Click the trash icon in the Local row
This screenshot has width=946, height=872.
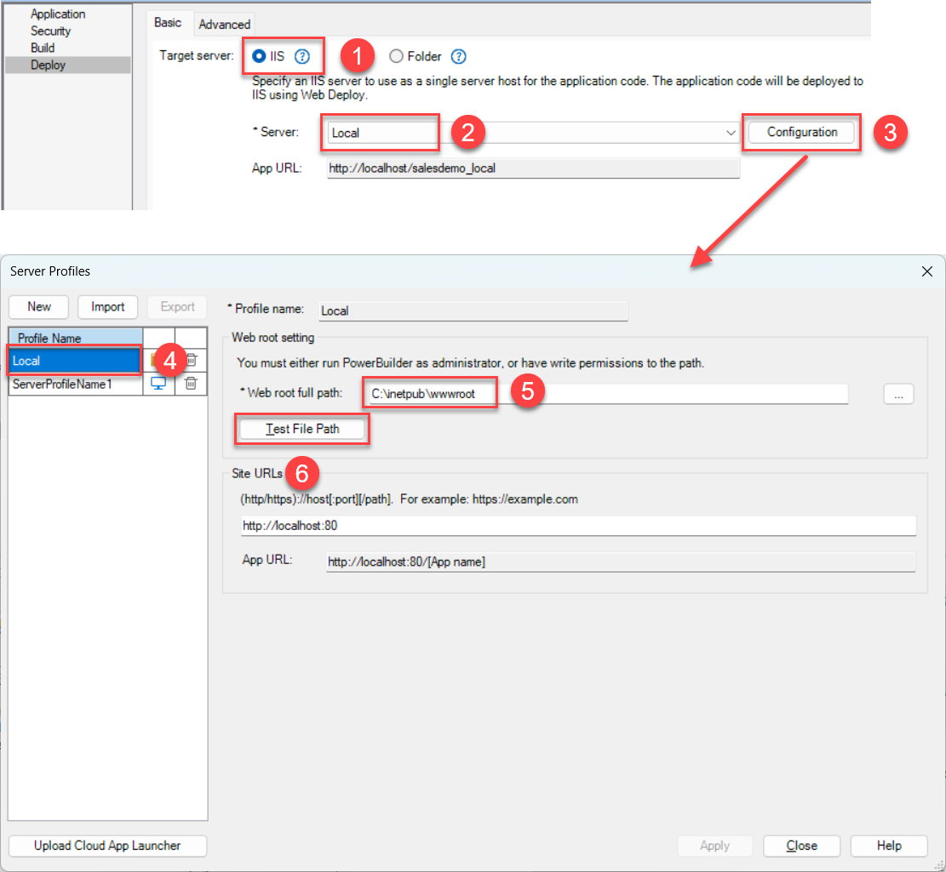pyautogui.click(x=192, y=361)
